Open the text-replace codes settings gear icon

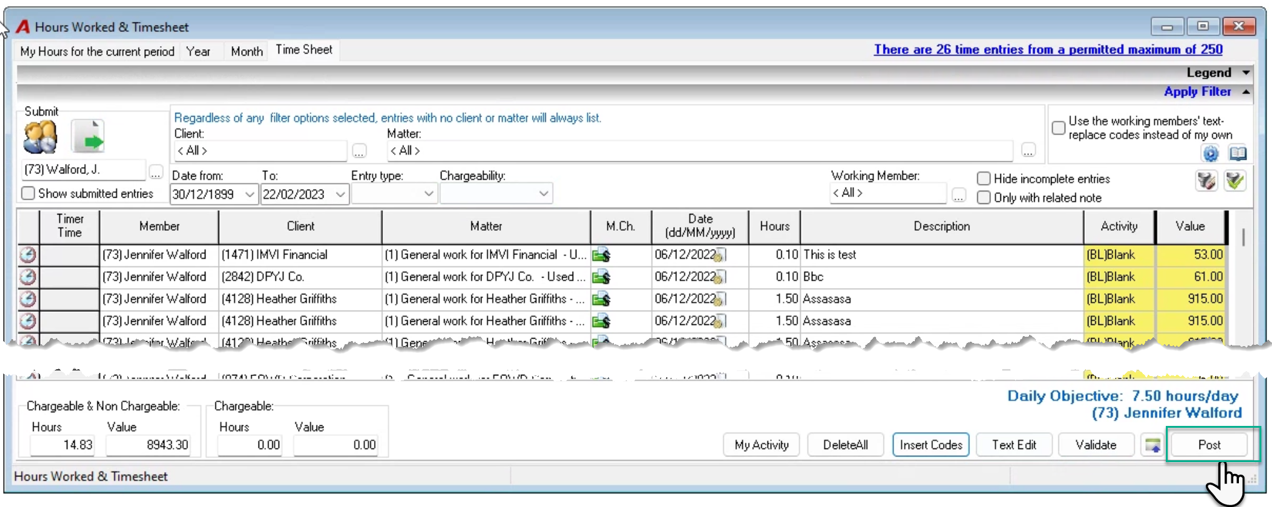tap(1210, 153)
